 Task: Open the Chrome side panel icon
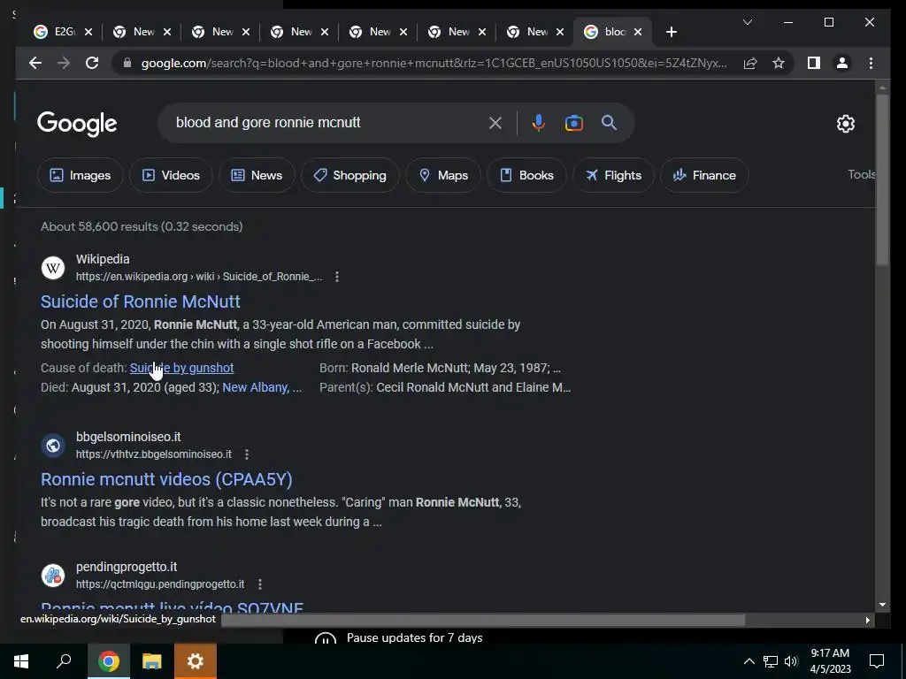[x=814, y=63]
